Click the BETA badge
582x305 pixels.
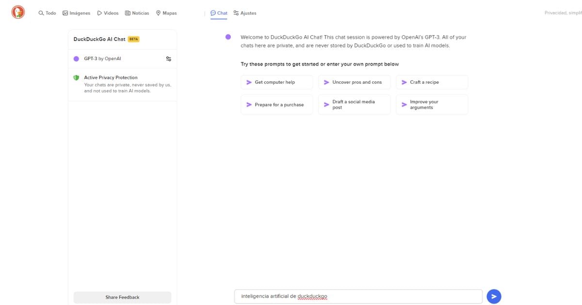click(x=133, y=39)
